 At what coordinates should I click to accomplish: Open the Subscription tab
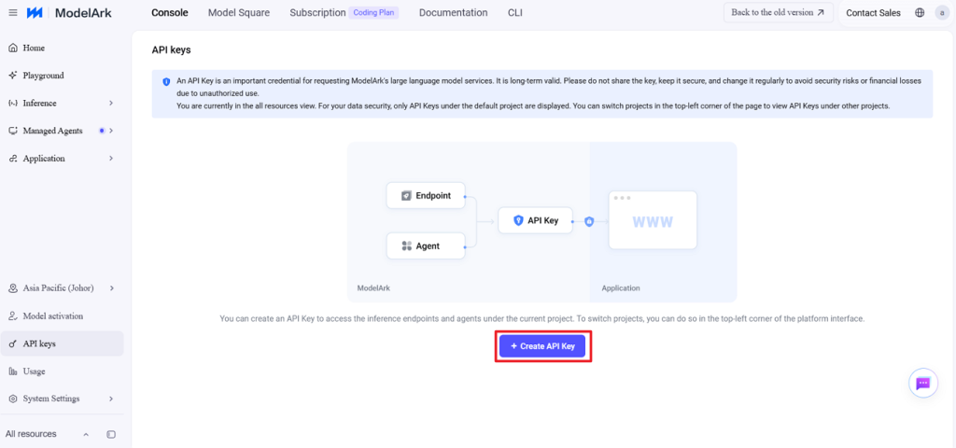tap(317, 13)
